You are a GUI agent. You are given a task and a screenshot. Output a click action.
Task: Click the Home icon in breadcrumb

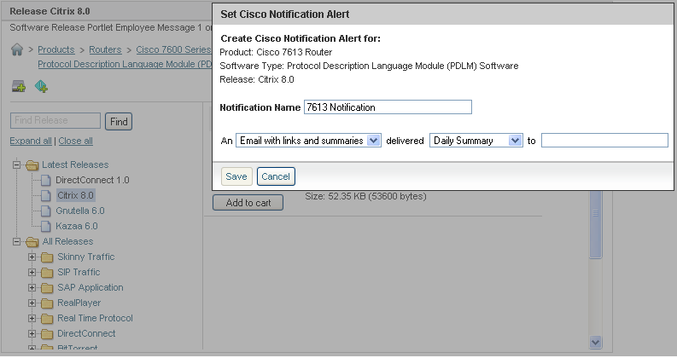coord(17,49)
